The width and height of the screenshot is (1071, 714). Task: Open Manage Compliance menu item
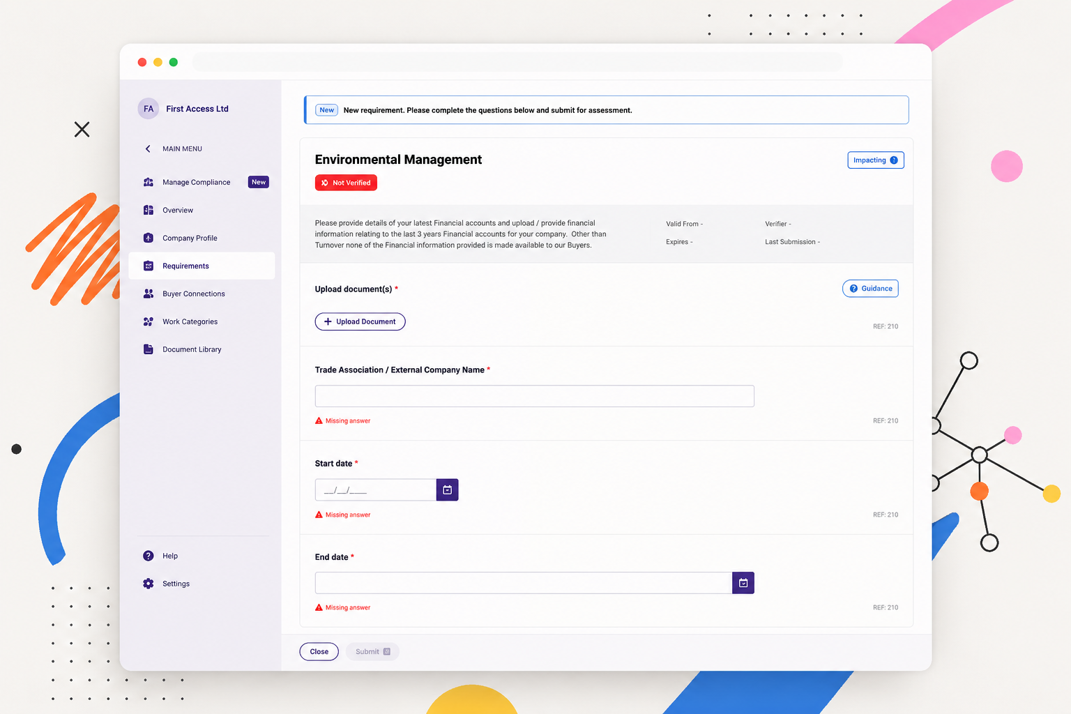pos(202,182)
